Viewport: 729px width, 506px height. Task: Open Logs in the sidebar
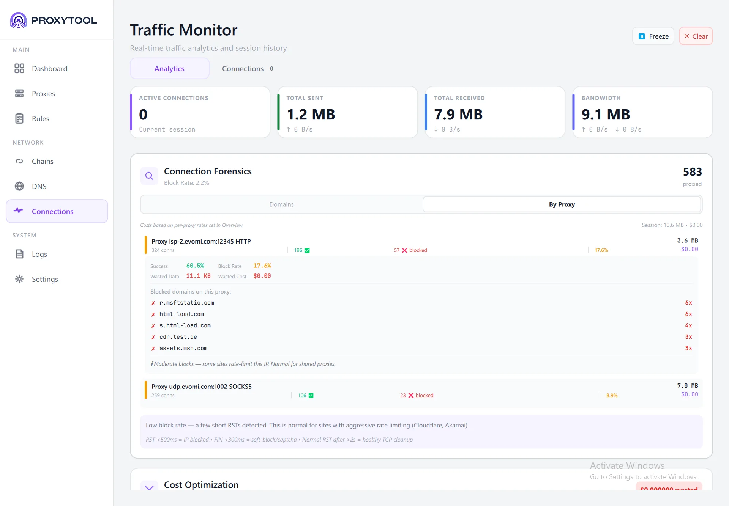57,254
